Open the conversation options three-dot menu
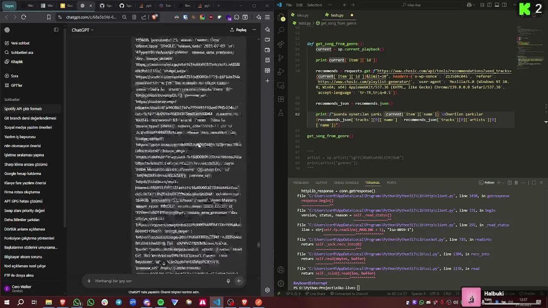The height and width of the screenshot is (308, 548). (x=254, y=30)
